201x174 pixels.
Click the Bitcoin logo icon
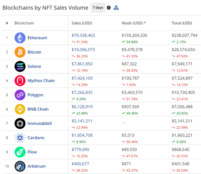coord(20,52)
